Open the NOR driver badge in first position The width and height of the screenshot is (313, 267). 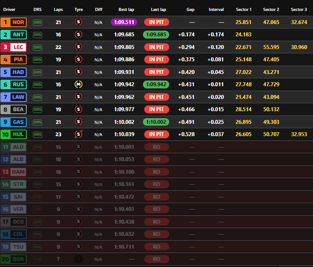coord(14,22)
